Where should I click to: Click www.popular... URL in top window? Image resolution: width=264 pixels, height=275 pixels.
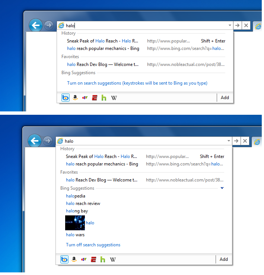point(168,41)
